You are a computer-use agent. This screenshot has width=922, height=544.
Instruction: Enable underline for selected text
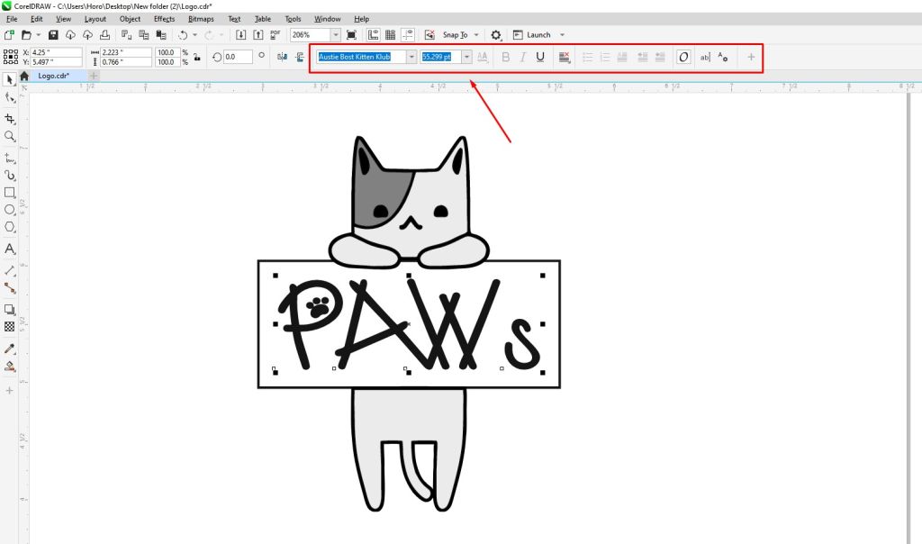point(540,57)
